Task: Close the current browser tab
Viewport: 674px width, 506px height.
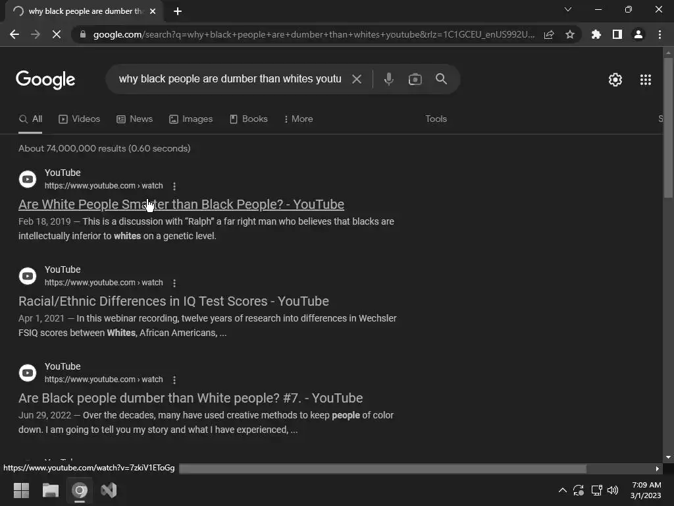Action: click(153, 11)
